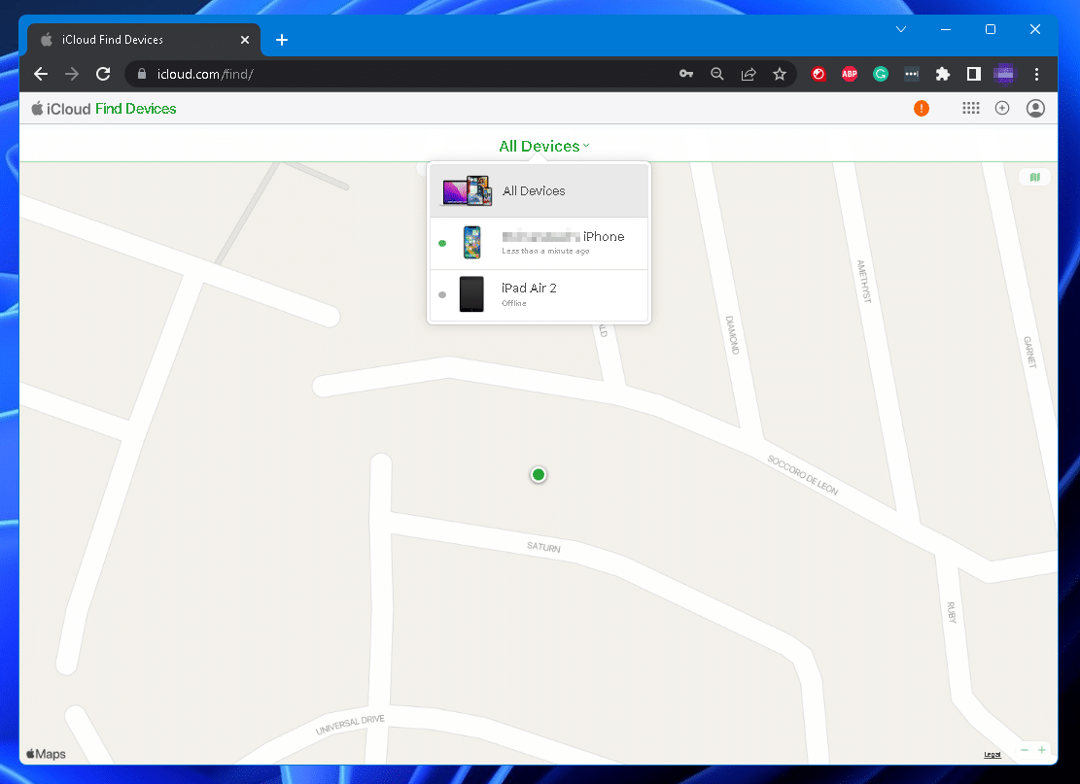Viewport: 1080px width, 784px height.
Task: Reload the iCloud page
Action: (103, 74)
